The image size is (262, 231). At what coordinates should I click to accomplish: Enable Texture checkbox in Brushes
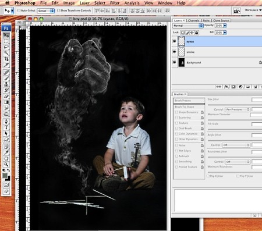point(176,123)
